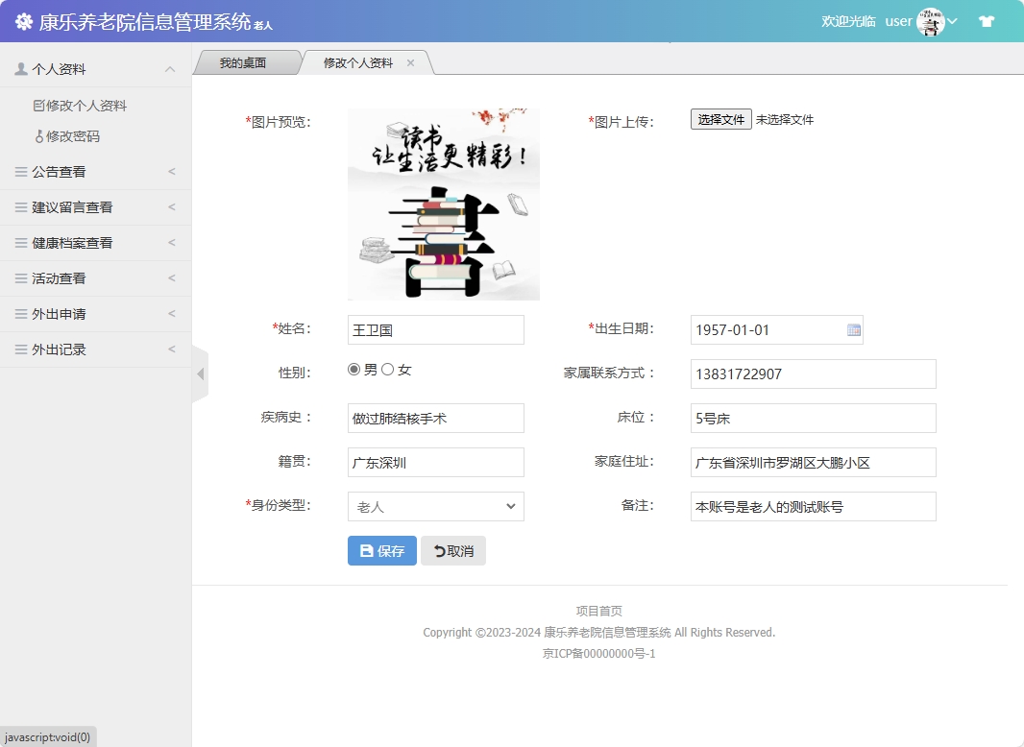Click the 修改个人资料 edit icon
Viewport: 1024px width, 747px height.
tap(38, 105)
